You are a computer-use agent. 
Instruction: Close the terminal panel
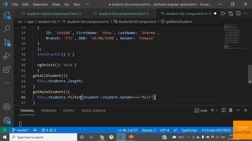pos(245,110)
